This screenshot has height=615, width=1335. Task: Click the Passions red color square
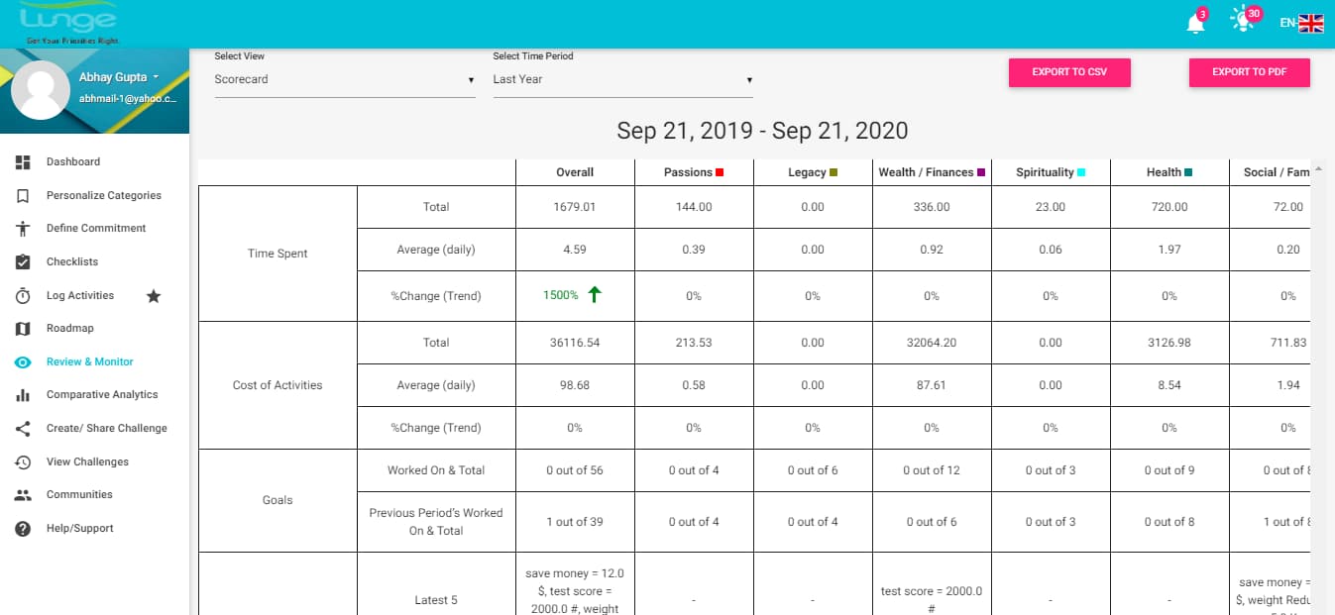coord(720,172)
